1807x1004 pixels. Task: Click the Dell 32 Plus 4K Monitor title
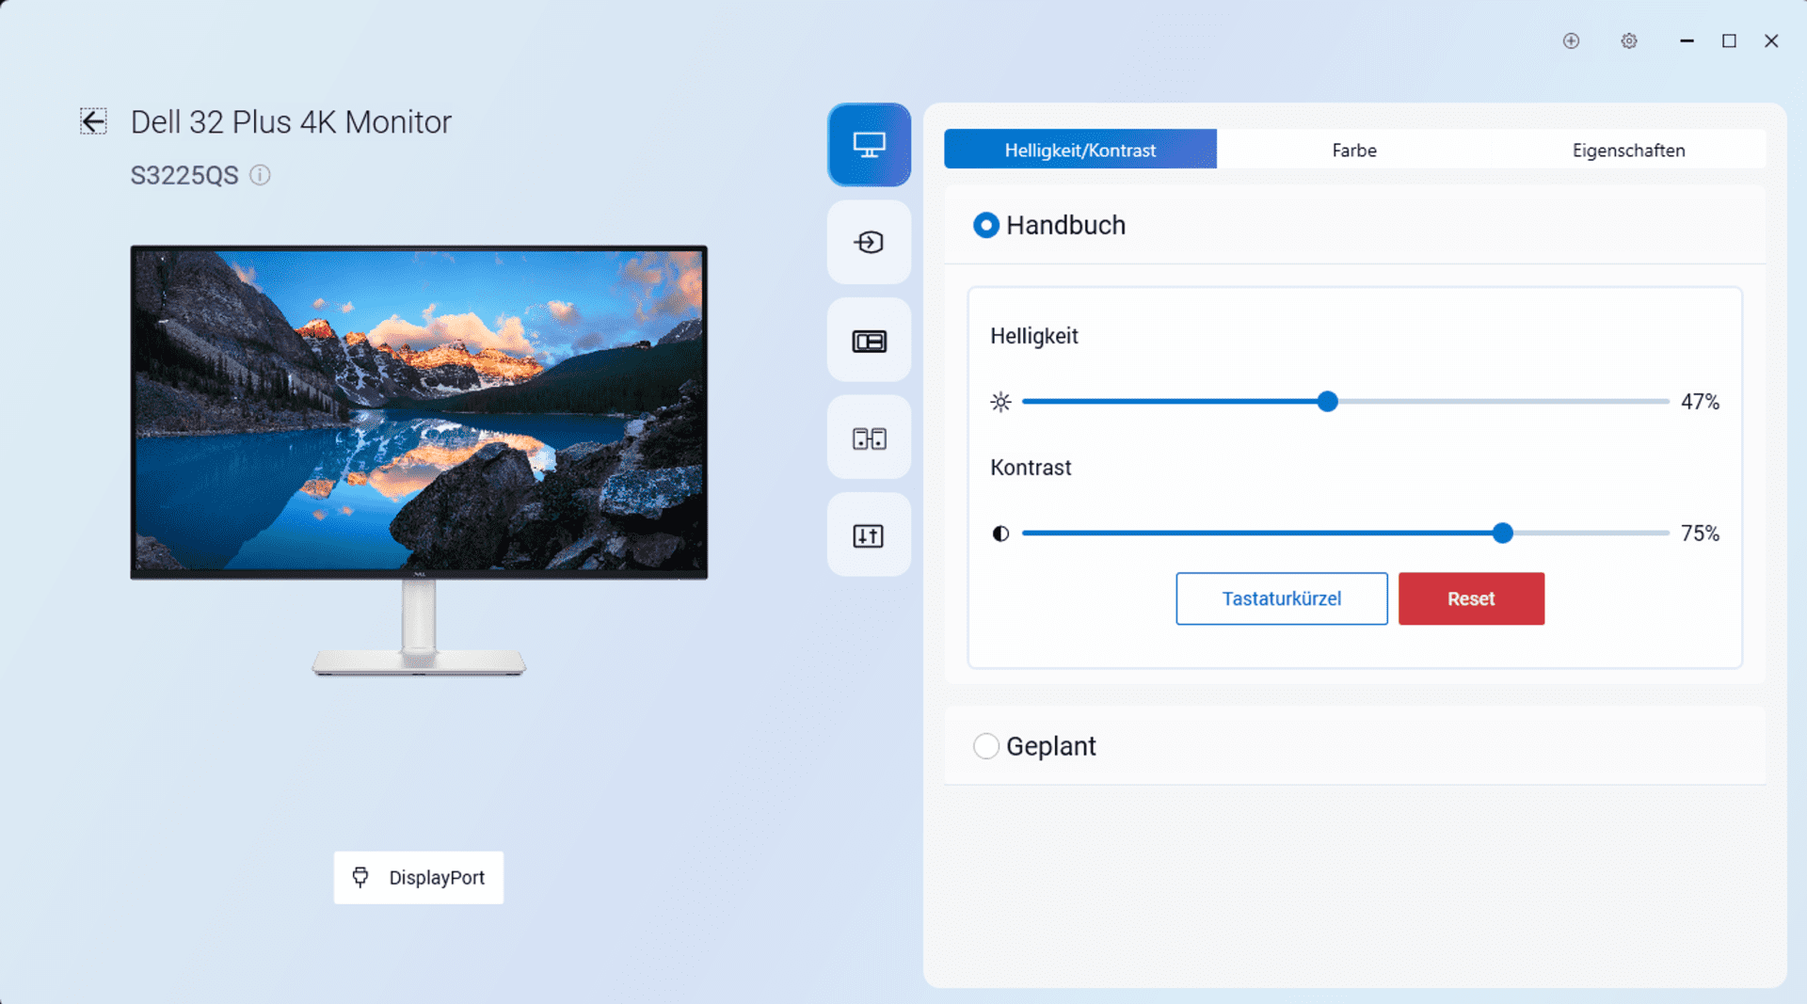tap(291, 122)
